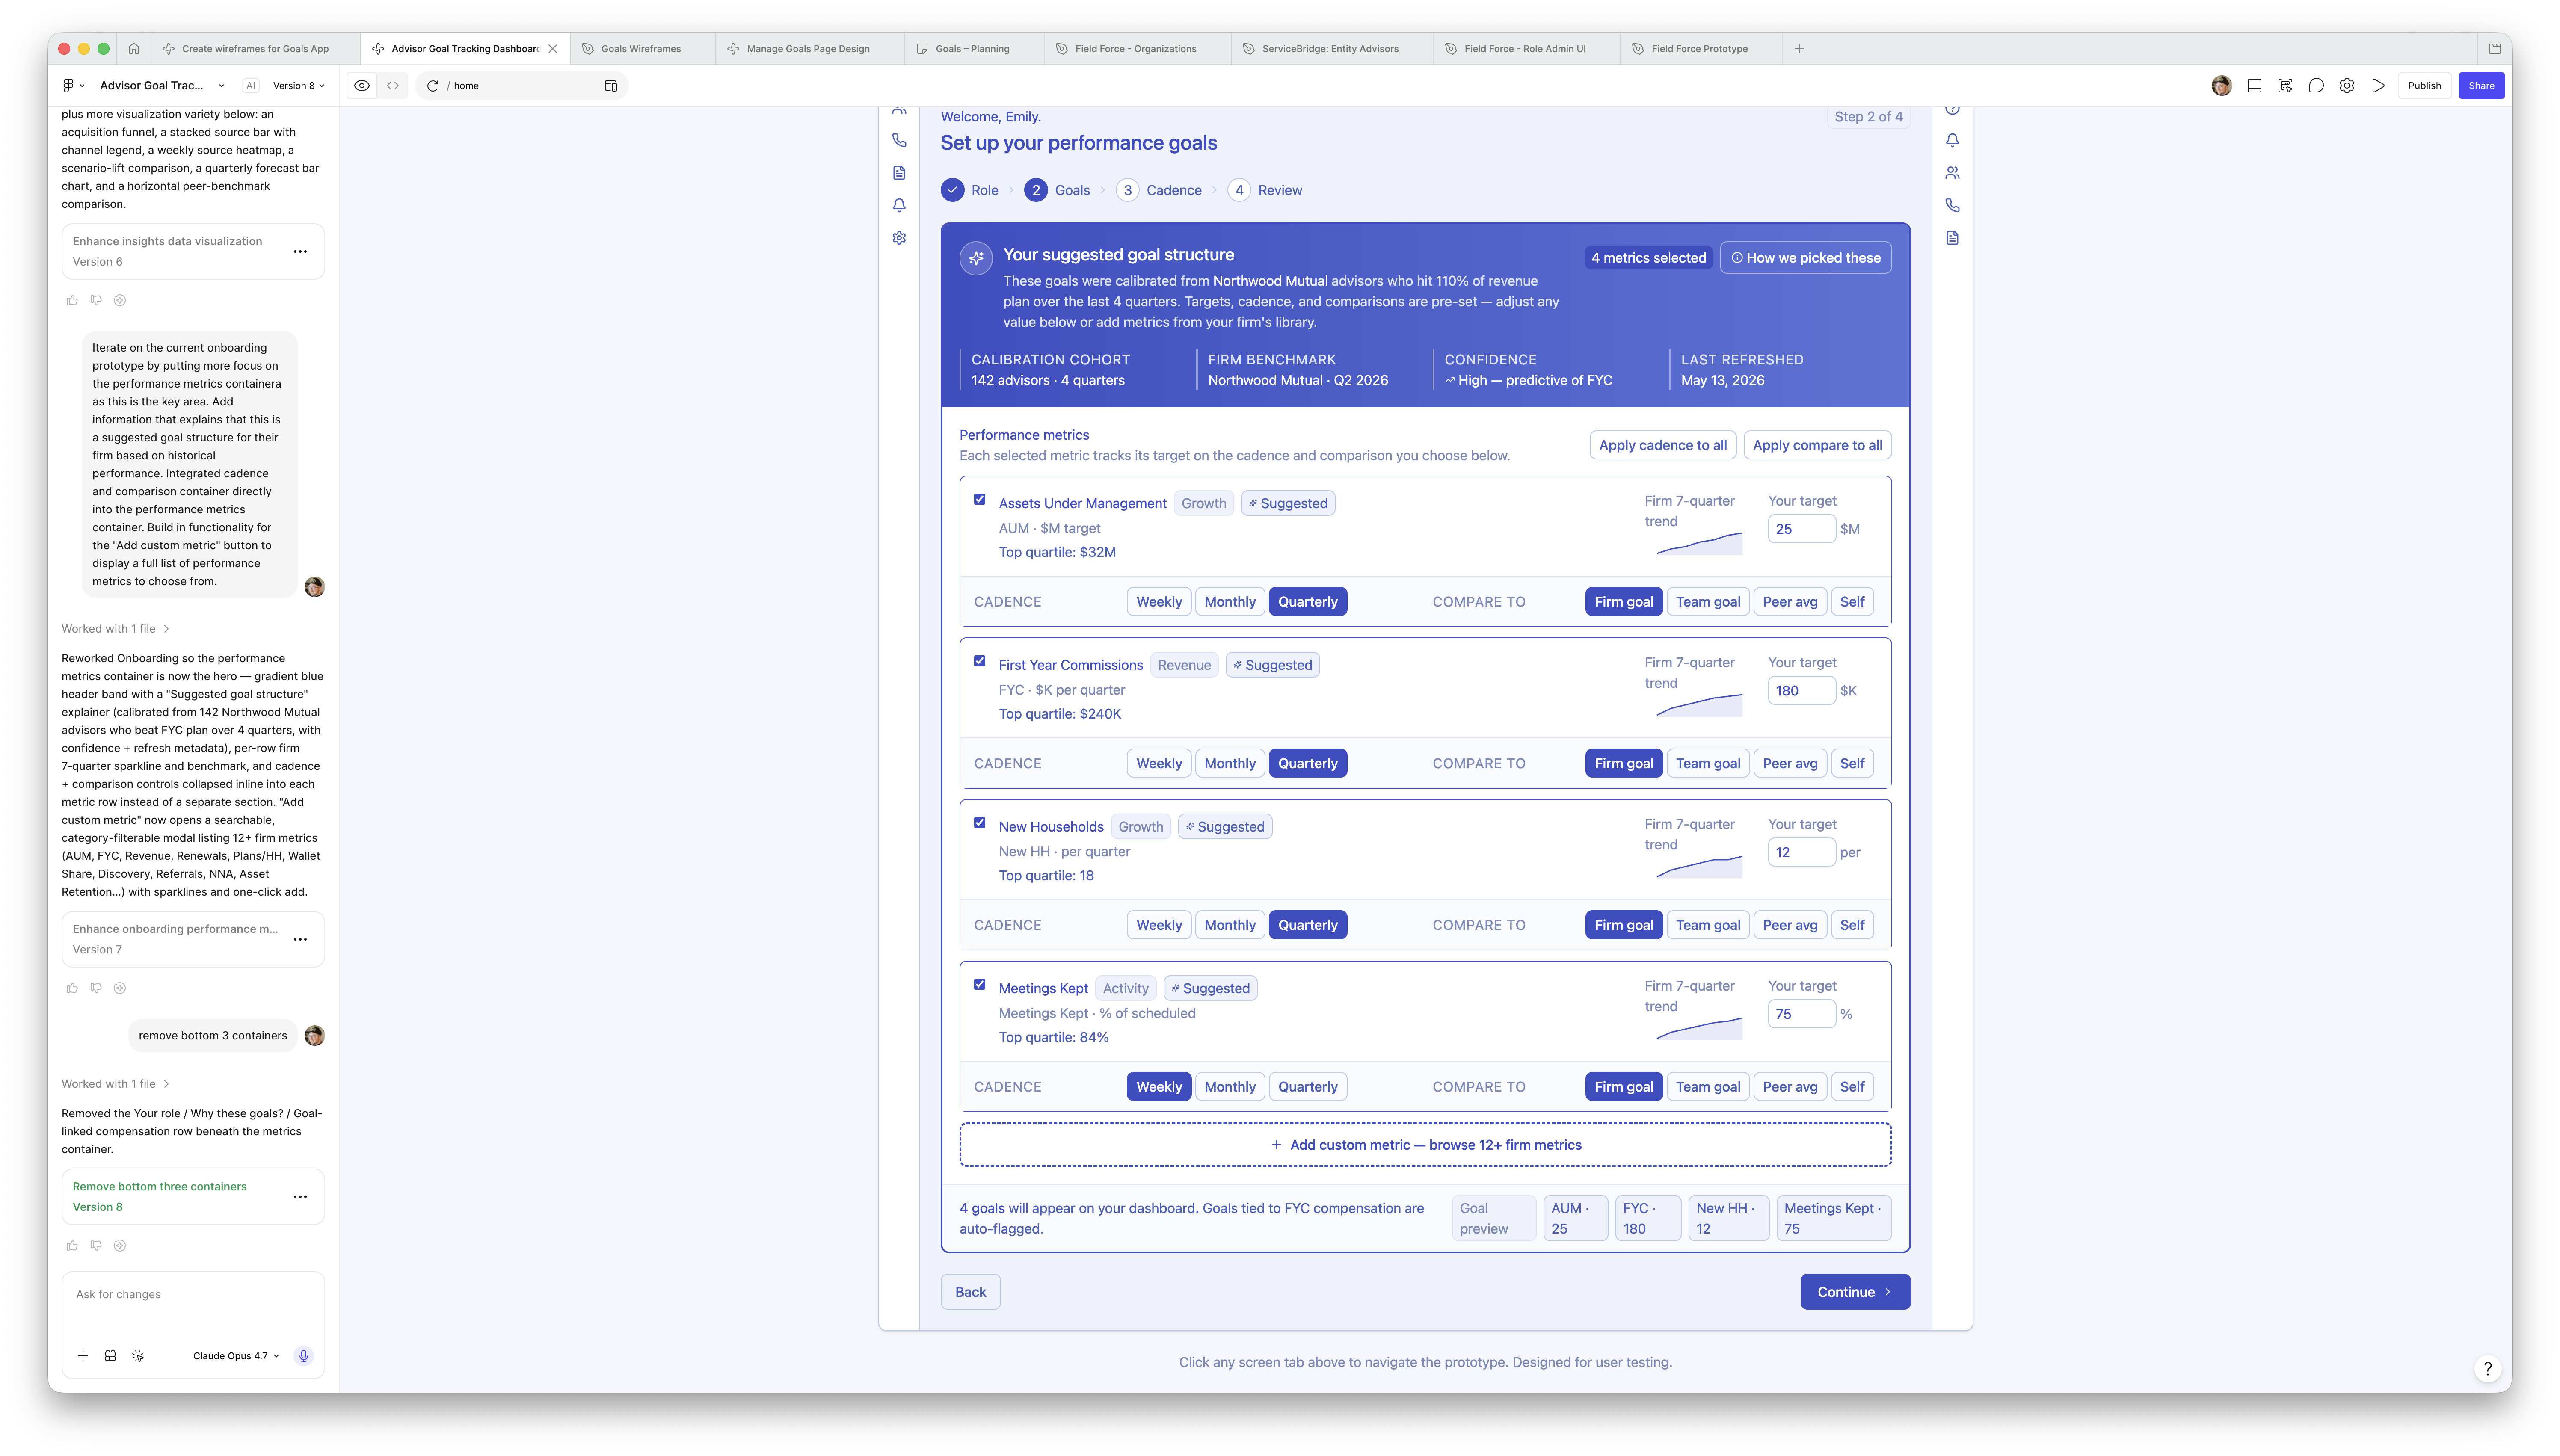The width and height of the screenshot is (2560, 1456).
Task: Switch to code view brackets icon
Action: click(x=393, y=86)
